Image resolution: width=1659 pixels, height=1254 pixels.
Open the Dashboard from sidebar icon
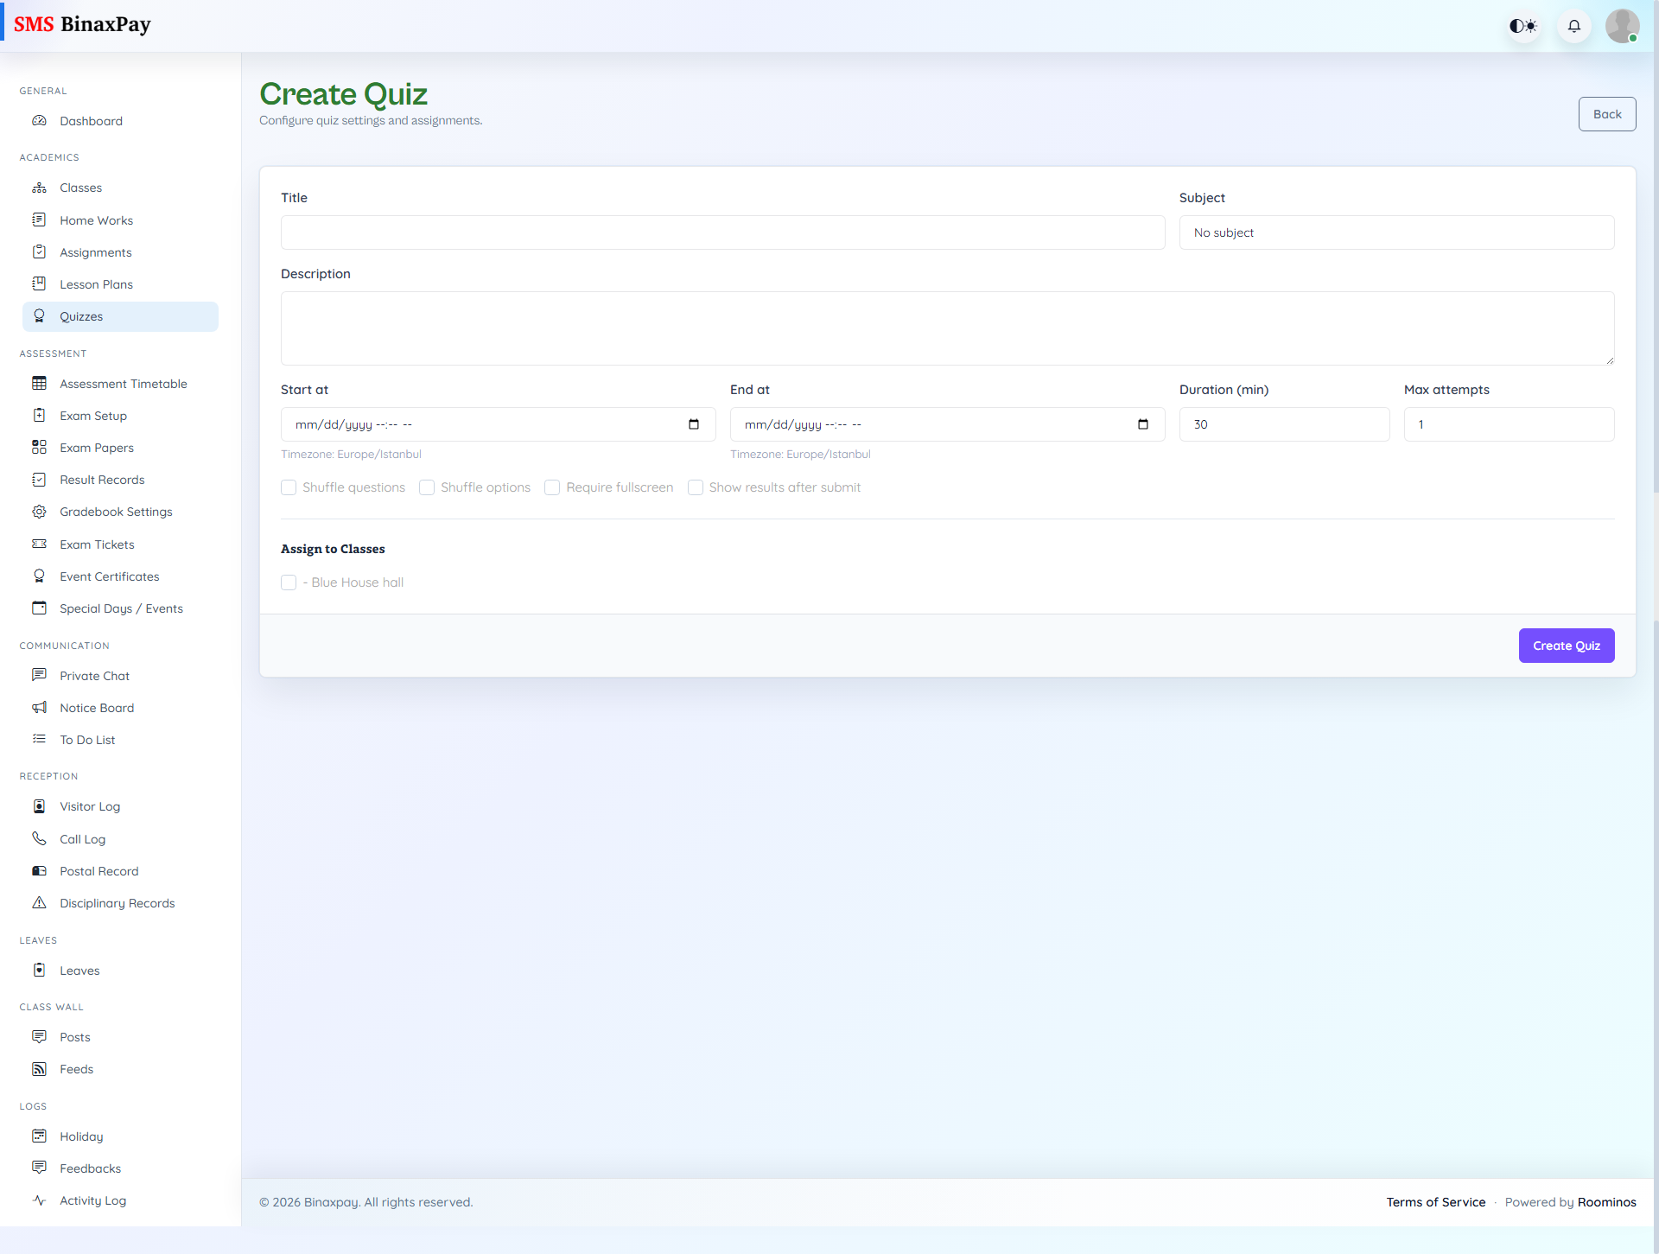pos(40,121)
